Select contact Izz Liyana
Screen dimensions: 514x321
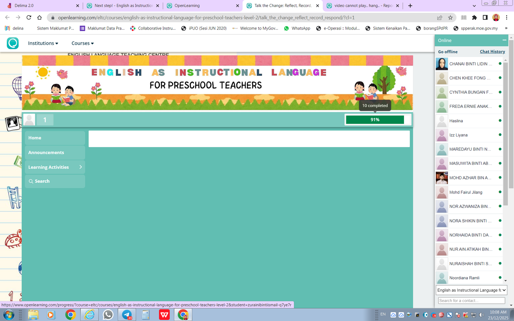click(469, 135)
